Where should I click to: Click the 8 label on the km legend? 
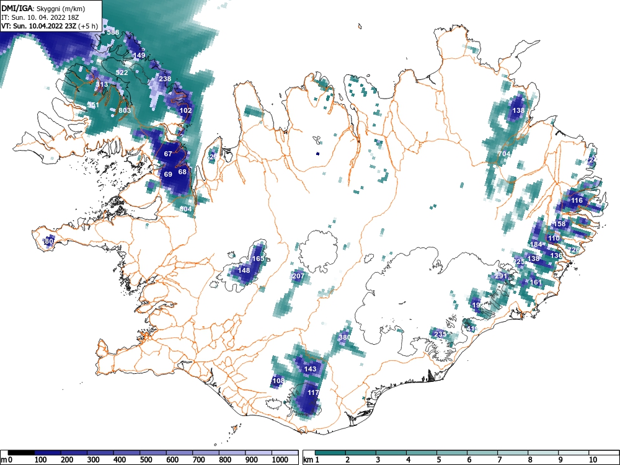530,460
